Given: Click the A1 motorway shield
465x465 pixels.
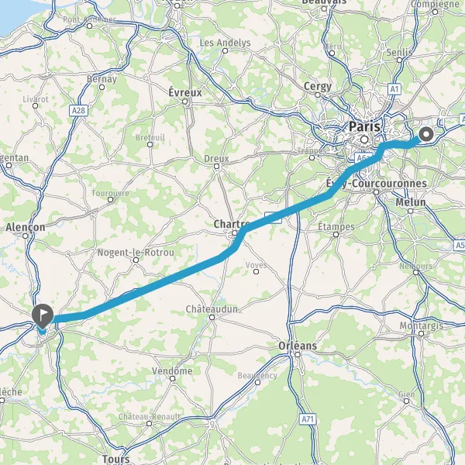Looking at the screenshot, I should tap(394, 89).
